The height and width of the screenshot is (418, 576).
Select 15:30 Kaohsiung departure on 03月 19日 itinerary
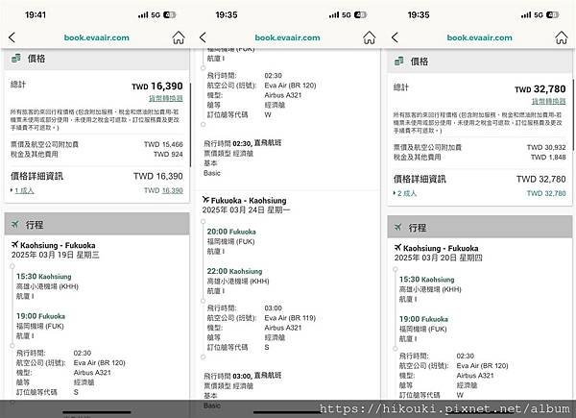[44, 276]
